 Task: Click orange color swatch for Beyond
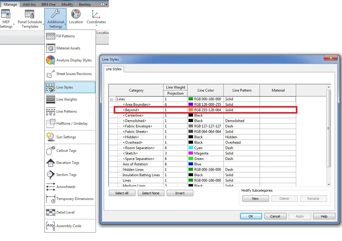point(191,110)
